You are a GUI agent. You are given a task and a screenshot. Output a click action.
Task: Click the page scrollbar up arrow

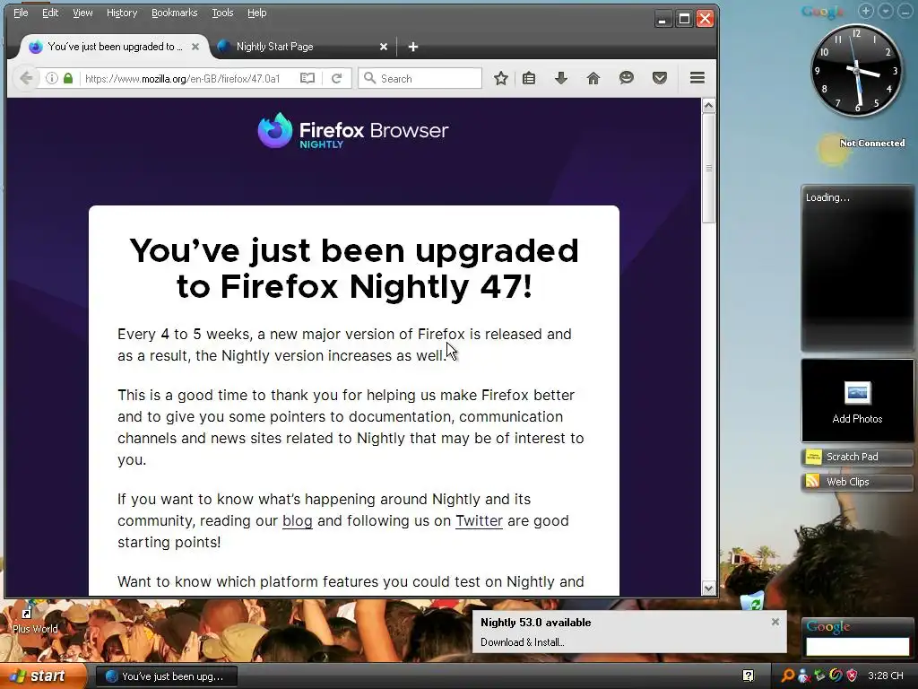(x=708, y=106)
